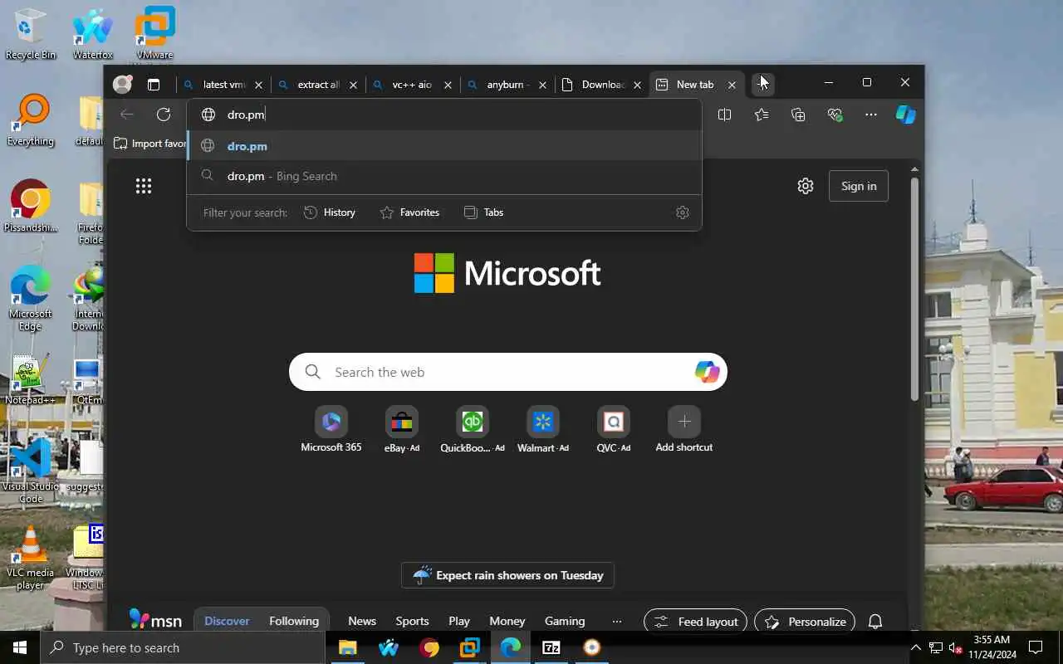This screenshot has height=664, width=1063.
Task: Close the 'anyburn' tab
Action: [543, 85]
